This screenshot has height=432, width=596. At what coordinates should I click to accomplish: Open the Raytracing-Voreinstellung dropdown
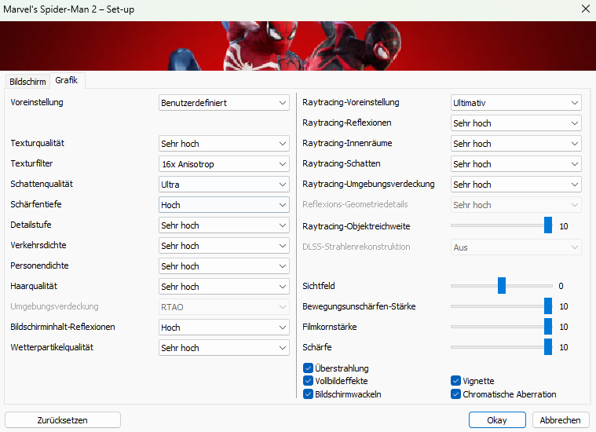point(516,103)
